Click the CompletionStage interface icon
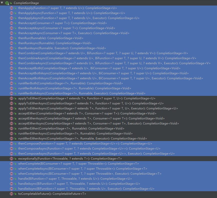Viewport: 217px width, 198px height. point(7,3)
